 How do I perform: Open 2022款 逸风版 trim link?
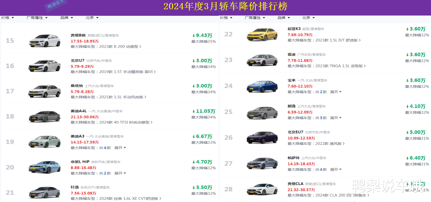pyautogui.click(x=330, y=144)
